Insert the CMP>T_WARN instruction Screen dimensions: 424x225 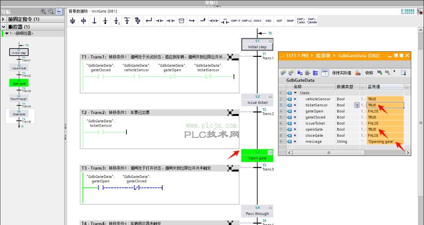tap(312, 21)
